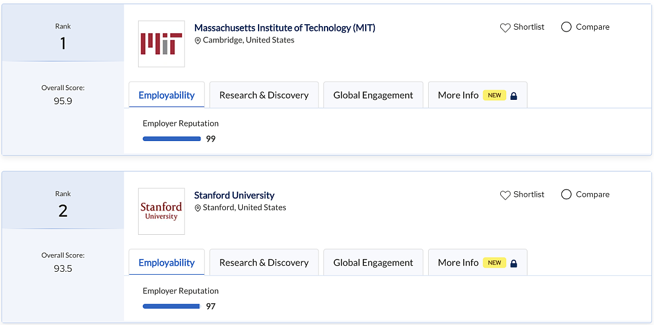Switch to Stanford's Global Engagement tab
Viewport: 654px width, 325px height.
coord(373,263)
